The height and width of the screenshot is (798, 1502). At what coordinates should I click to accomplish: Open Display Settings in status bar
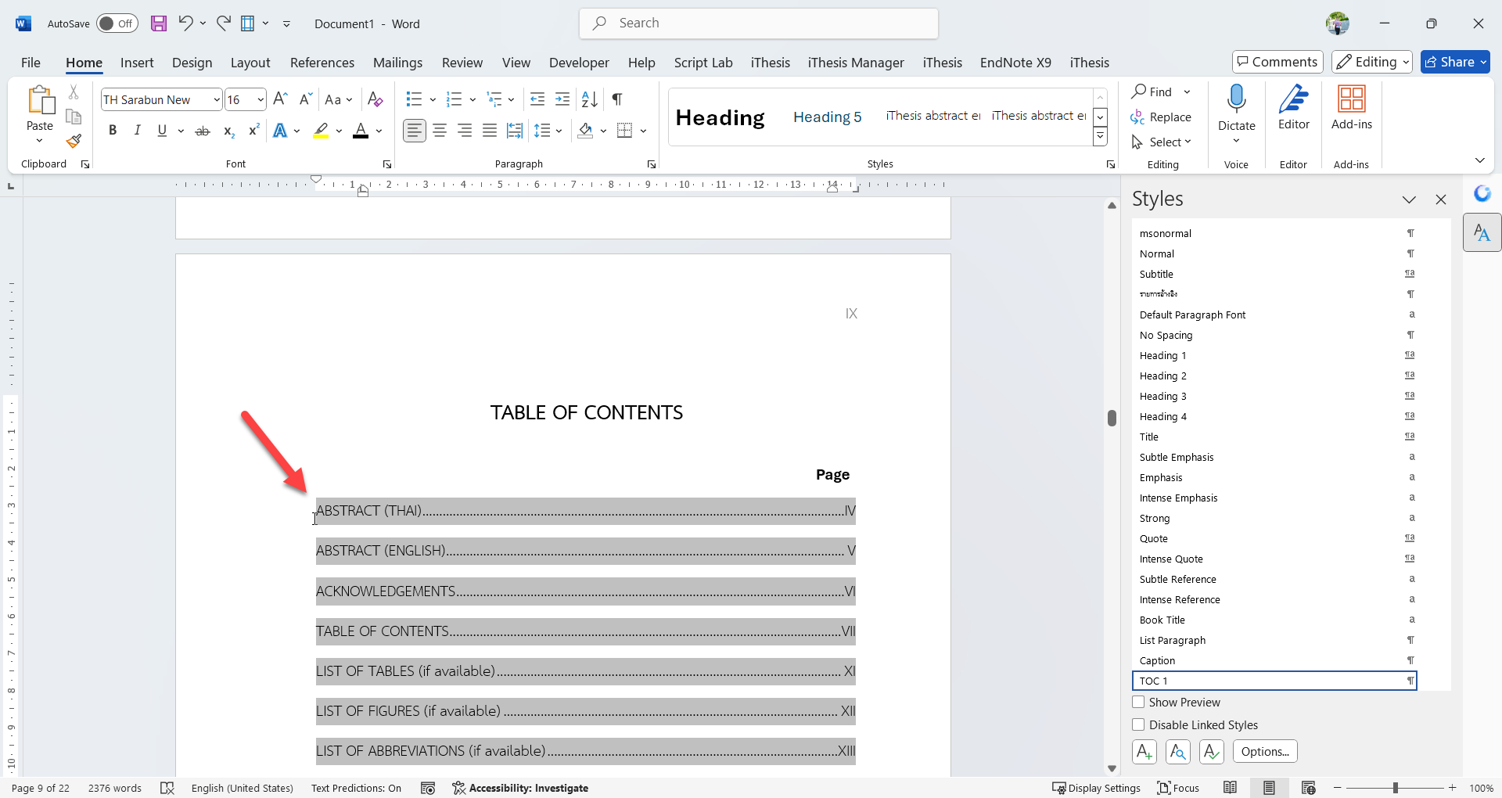tap(1096, 788)
